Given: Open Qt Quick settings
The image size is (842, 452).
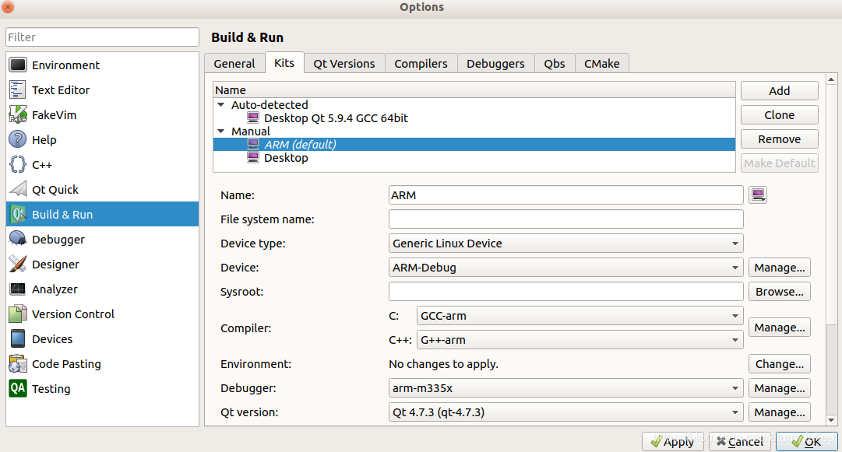Looking at the screenshot, I should click(102, 190).
